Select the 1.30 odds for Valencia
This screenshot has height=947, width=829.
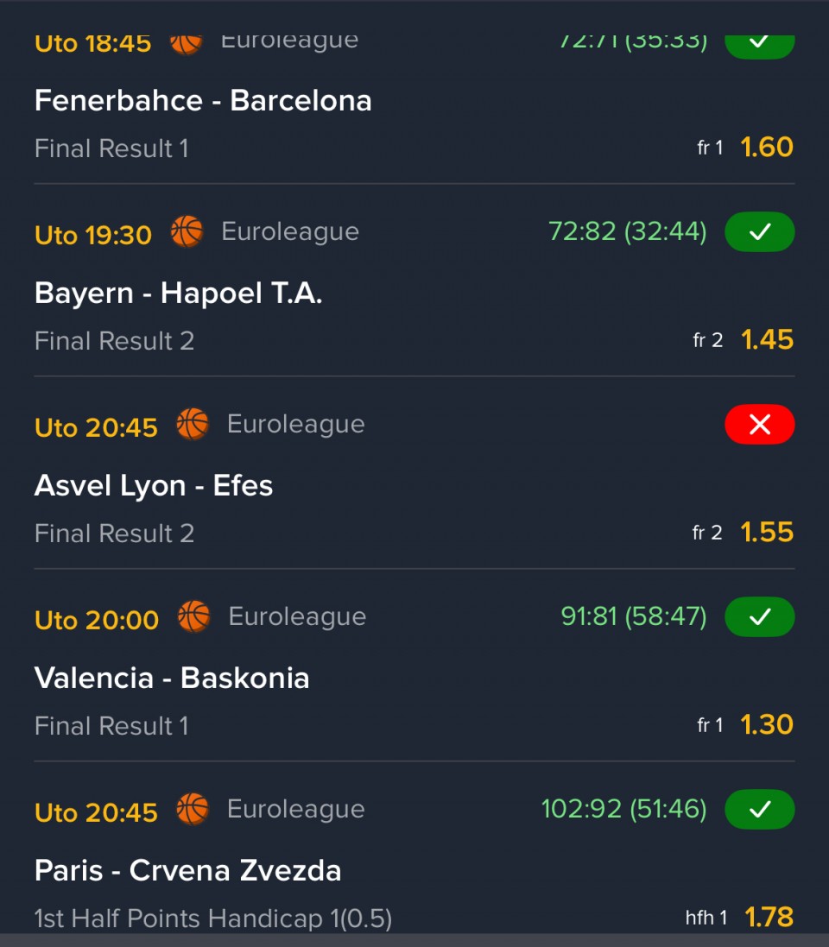click(767, 725)
